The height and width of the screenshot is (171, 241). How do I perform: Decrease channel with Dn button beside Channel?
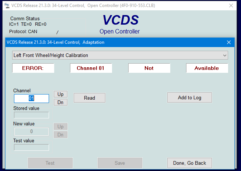(x=60, y=102)
